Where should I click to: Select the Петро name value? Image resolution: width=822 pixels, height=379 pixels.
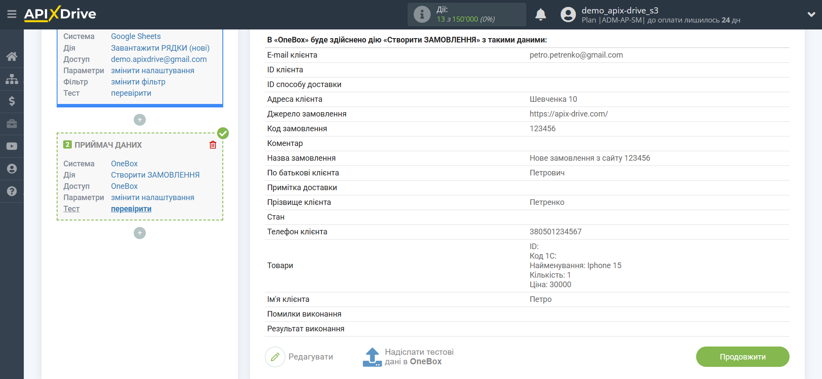540,299
